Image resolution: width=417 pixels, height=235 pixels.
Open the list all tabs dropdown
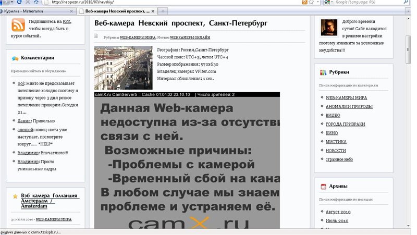[409, 11]
